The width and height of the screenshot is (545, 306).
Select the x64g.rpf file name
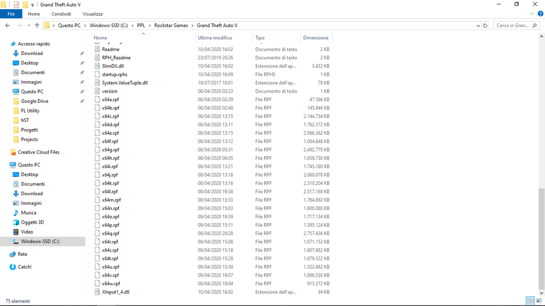[x=111, y=150]
